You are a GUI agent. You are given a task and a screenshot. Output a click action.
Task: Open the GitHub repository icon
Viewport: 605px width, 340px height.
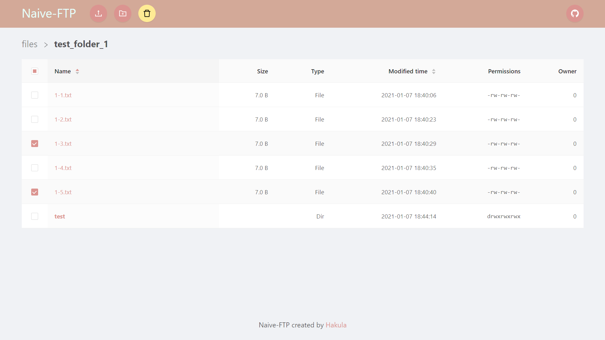point(575,14)
